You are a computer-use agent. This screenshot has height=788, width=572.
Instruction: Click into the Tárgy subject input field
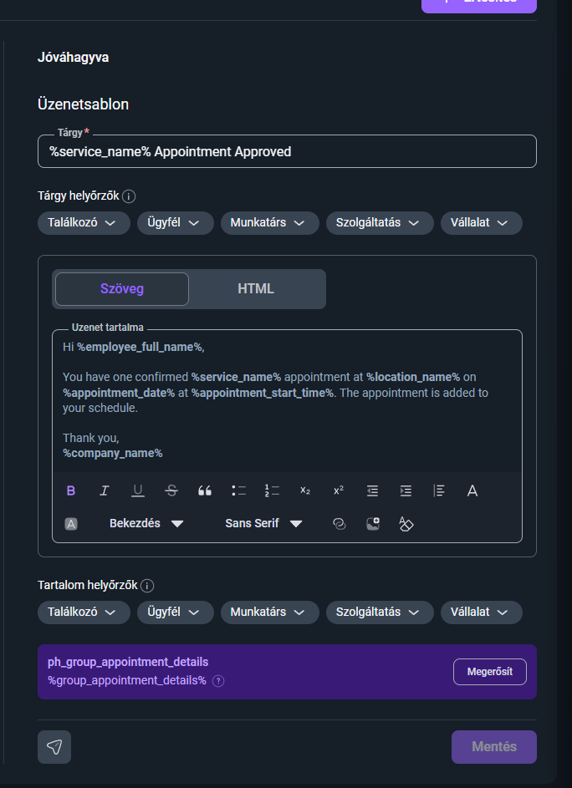(x=288, y=151)
